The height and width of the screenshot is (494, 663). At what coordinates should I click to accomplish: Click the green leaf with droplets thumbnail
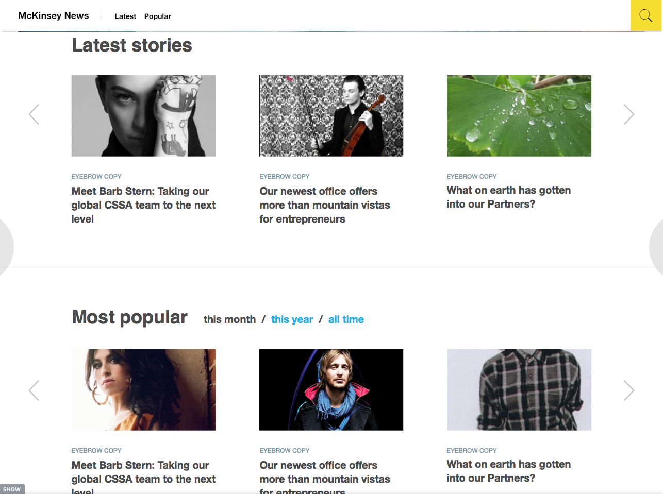519,116
